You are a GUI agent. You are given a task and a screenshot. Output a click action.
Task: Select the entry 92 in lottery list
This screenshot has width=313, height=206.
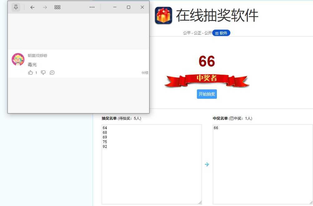[x=105, y=147]
